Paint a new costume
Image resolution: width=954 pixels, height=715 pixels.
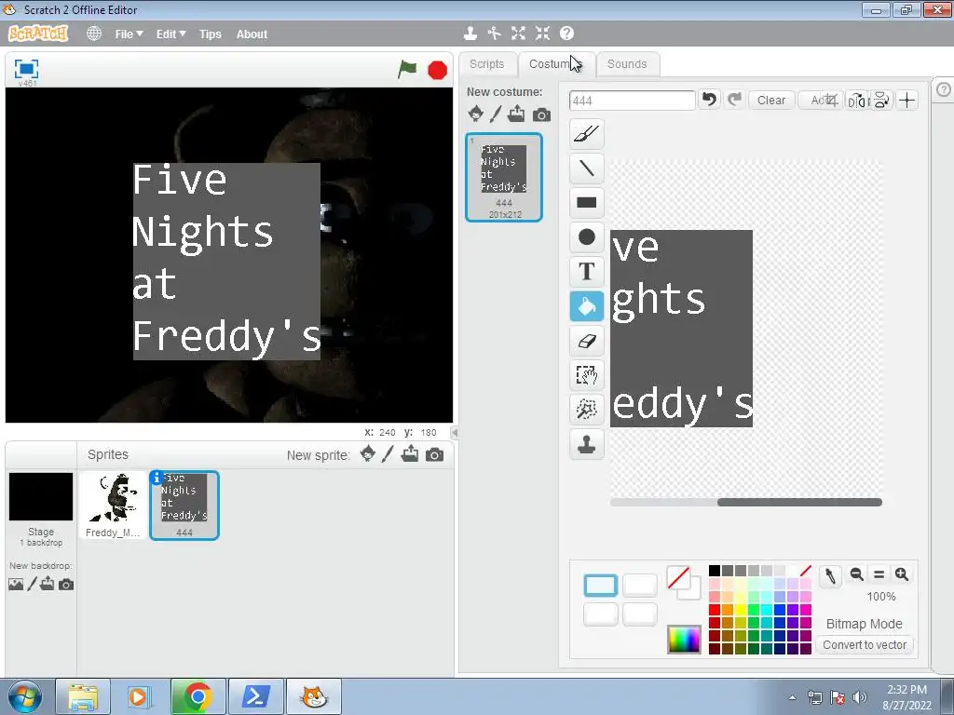[x=496, y=113]
